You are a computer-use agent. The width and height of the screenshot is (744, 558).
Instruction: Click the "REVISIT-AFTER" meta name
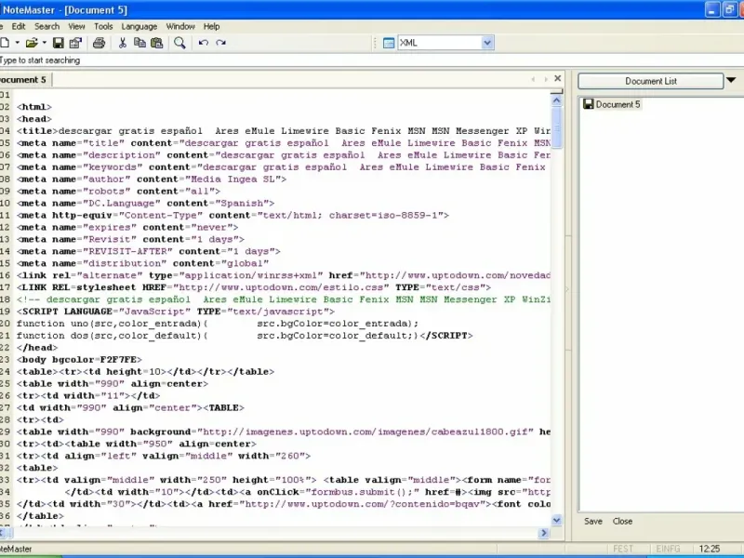coord(127,251)
